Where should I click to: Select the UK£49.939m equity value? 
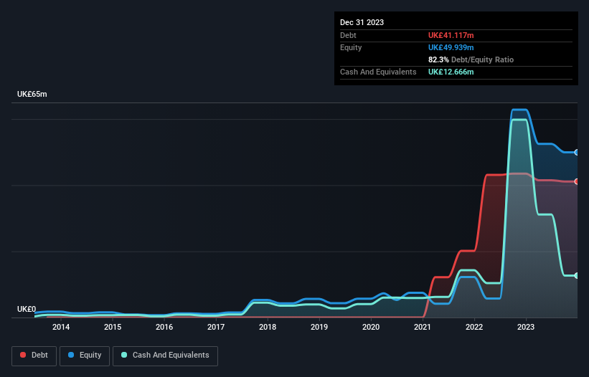point(451,47)
